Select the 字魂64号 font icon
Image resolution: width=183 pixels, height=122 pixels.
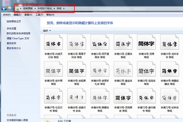coord(169,69)
